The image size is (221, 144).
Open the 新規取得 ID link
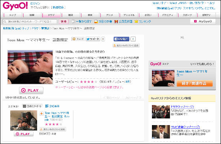point(58,7)
